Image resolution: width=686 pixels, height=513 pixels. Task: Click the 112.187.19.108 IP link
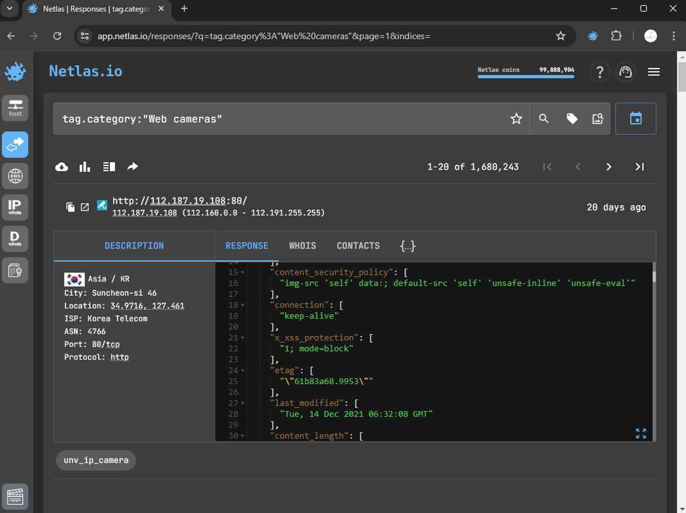[x=145, y=212]
